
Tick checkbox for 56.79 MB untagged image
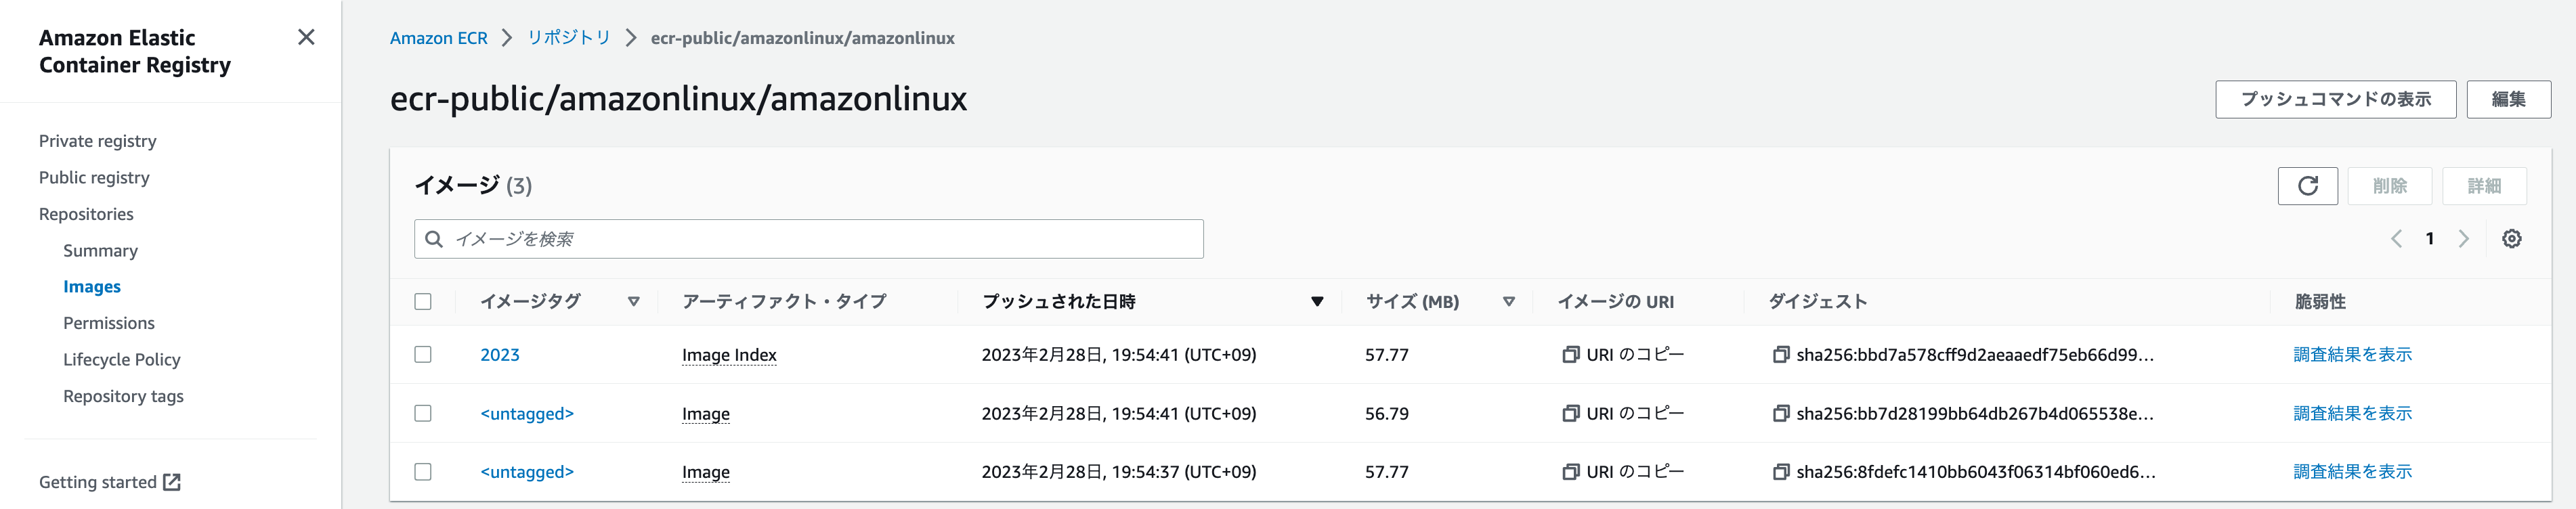pos(423,414)
